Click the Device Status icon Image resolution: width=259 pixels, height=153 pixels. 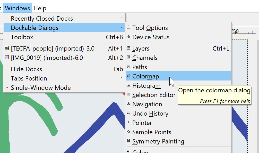(129, 37)
